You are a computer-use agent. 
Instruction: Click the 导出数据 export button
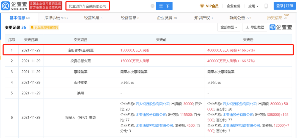[x=255, y=27]
